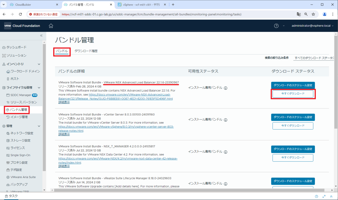Click ダウンロードのスケジュール設定 for NSX Advanced Load Balancer
The width and height of the screenshot is (338, 200).
pyautogui.click(x=293, y=85)
